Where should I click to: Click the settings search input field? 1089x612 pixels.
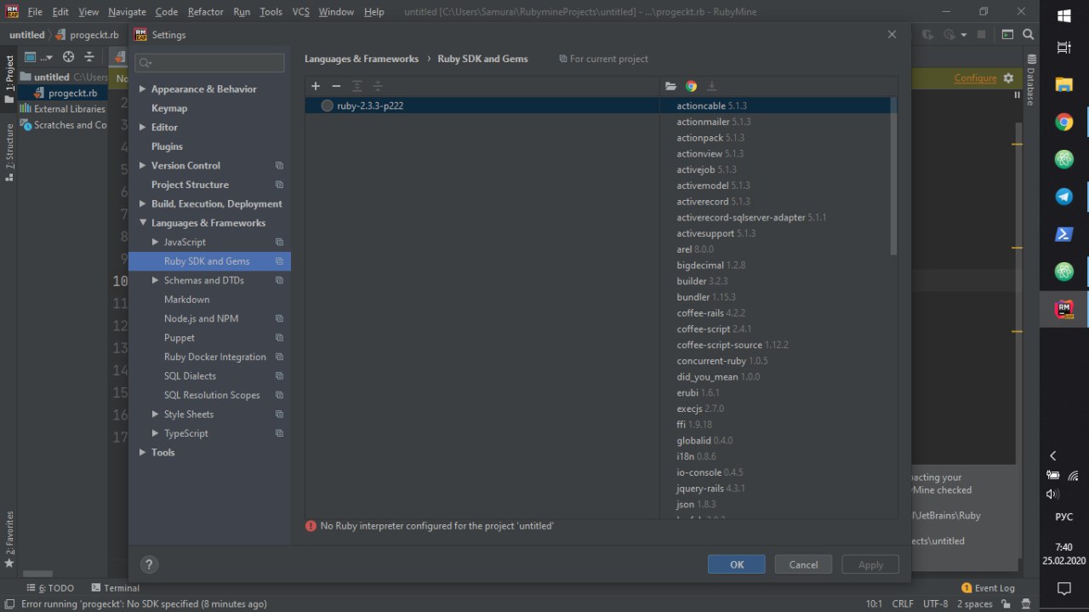pos(210,63)
